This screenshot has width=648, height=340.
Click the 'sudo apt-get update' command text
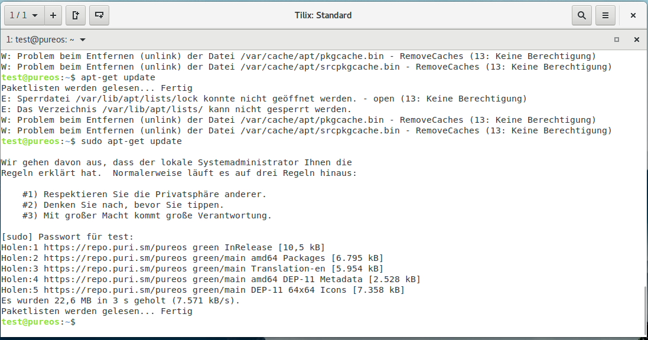pos(131,142)
